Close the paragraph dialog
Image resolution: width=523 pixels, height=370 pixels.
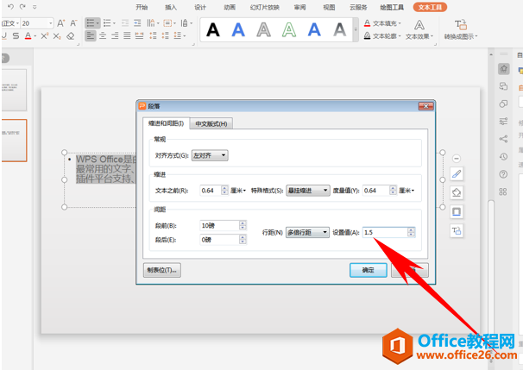tap(426, 106)
